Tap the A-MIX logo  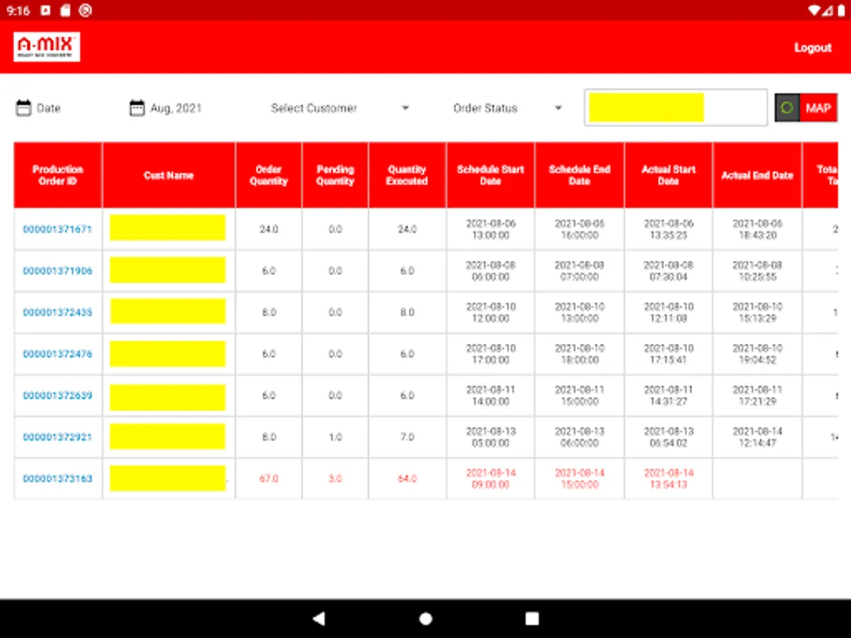click(x=47, y=47)
